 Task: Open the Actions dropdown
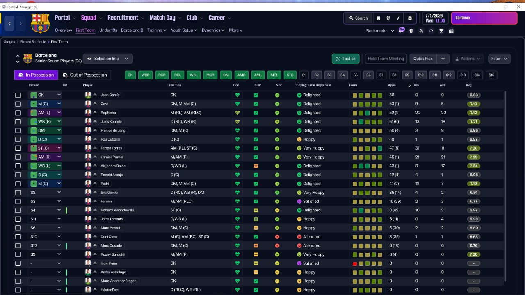tap(468, 59)
